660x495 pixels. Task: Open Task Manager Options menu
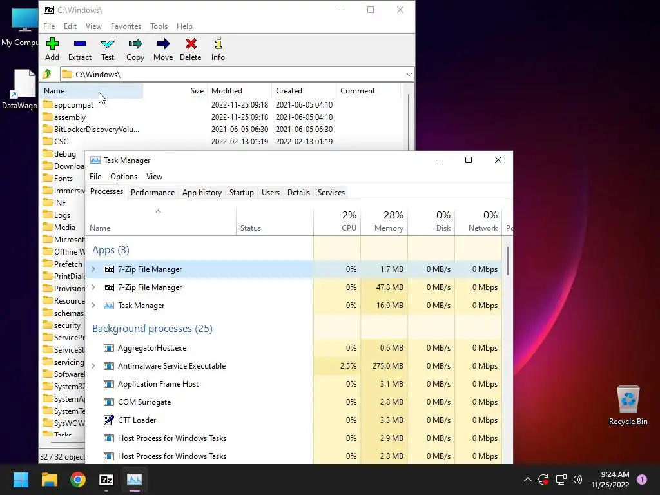pyautogui.click(x=124, y=177)
